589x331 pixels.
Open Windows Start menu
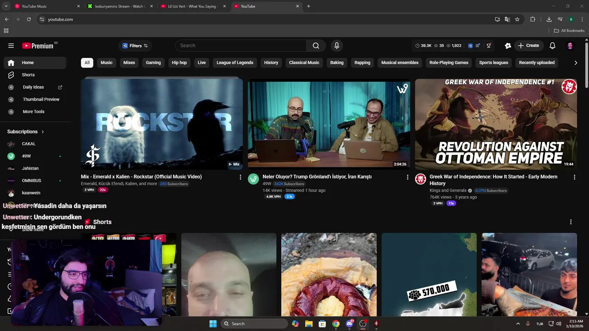tap(213, 324)
